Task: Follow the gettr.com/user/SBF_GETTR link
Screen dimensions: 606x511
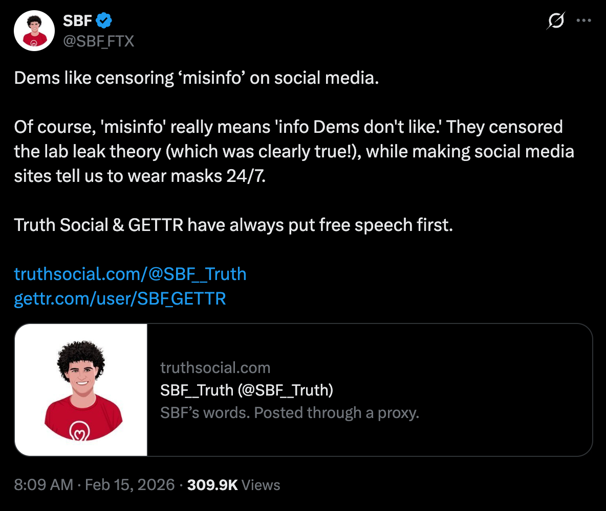Action: coord(120,298)
